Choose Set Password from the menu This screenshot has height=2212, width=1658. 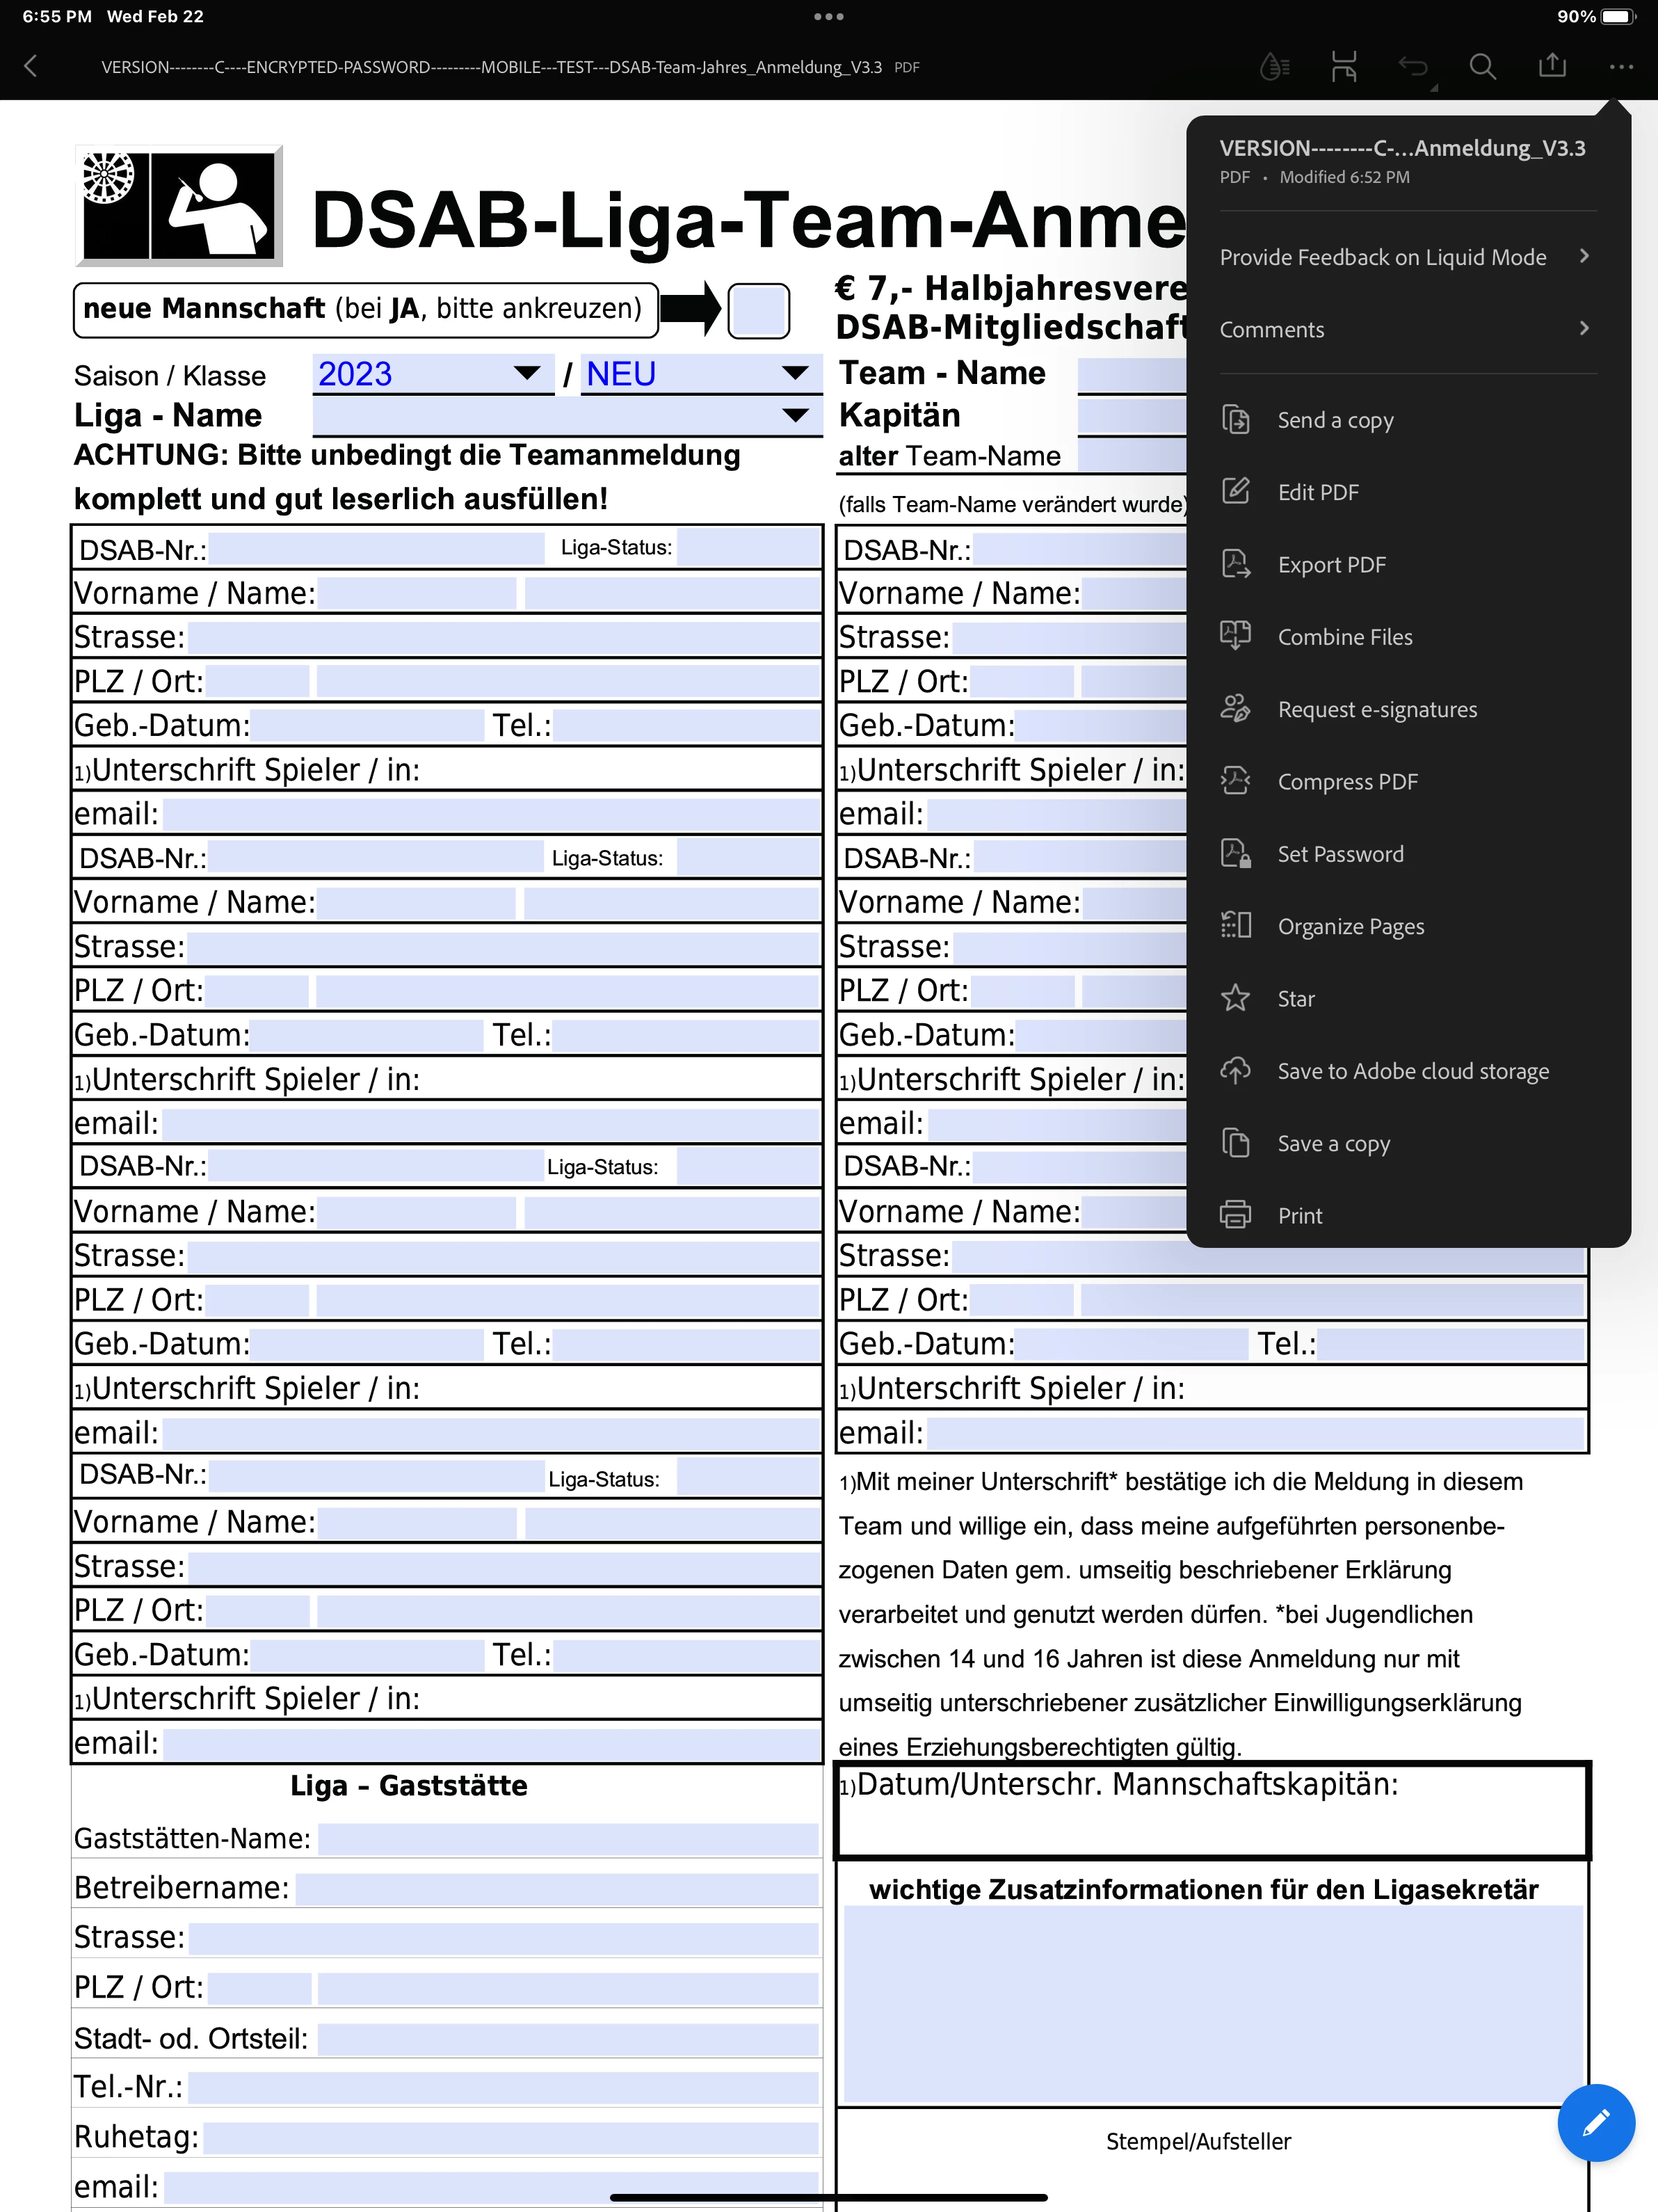pos(1340,853)
